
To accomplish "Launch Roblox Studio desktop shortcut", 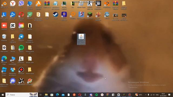I will 4,71.
